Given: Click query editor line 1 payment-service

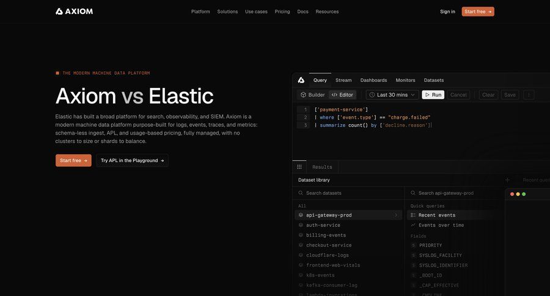Looking at the screenshot, I should point(341,109).
